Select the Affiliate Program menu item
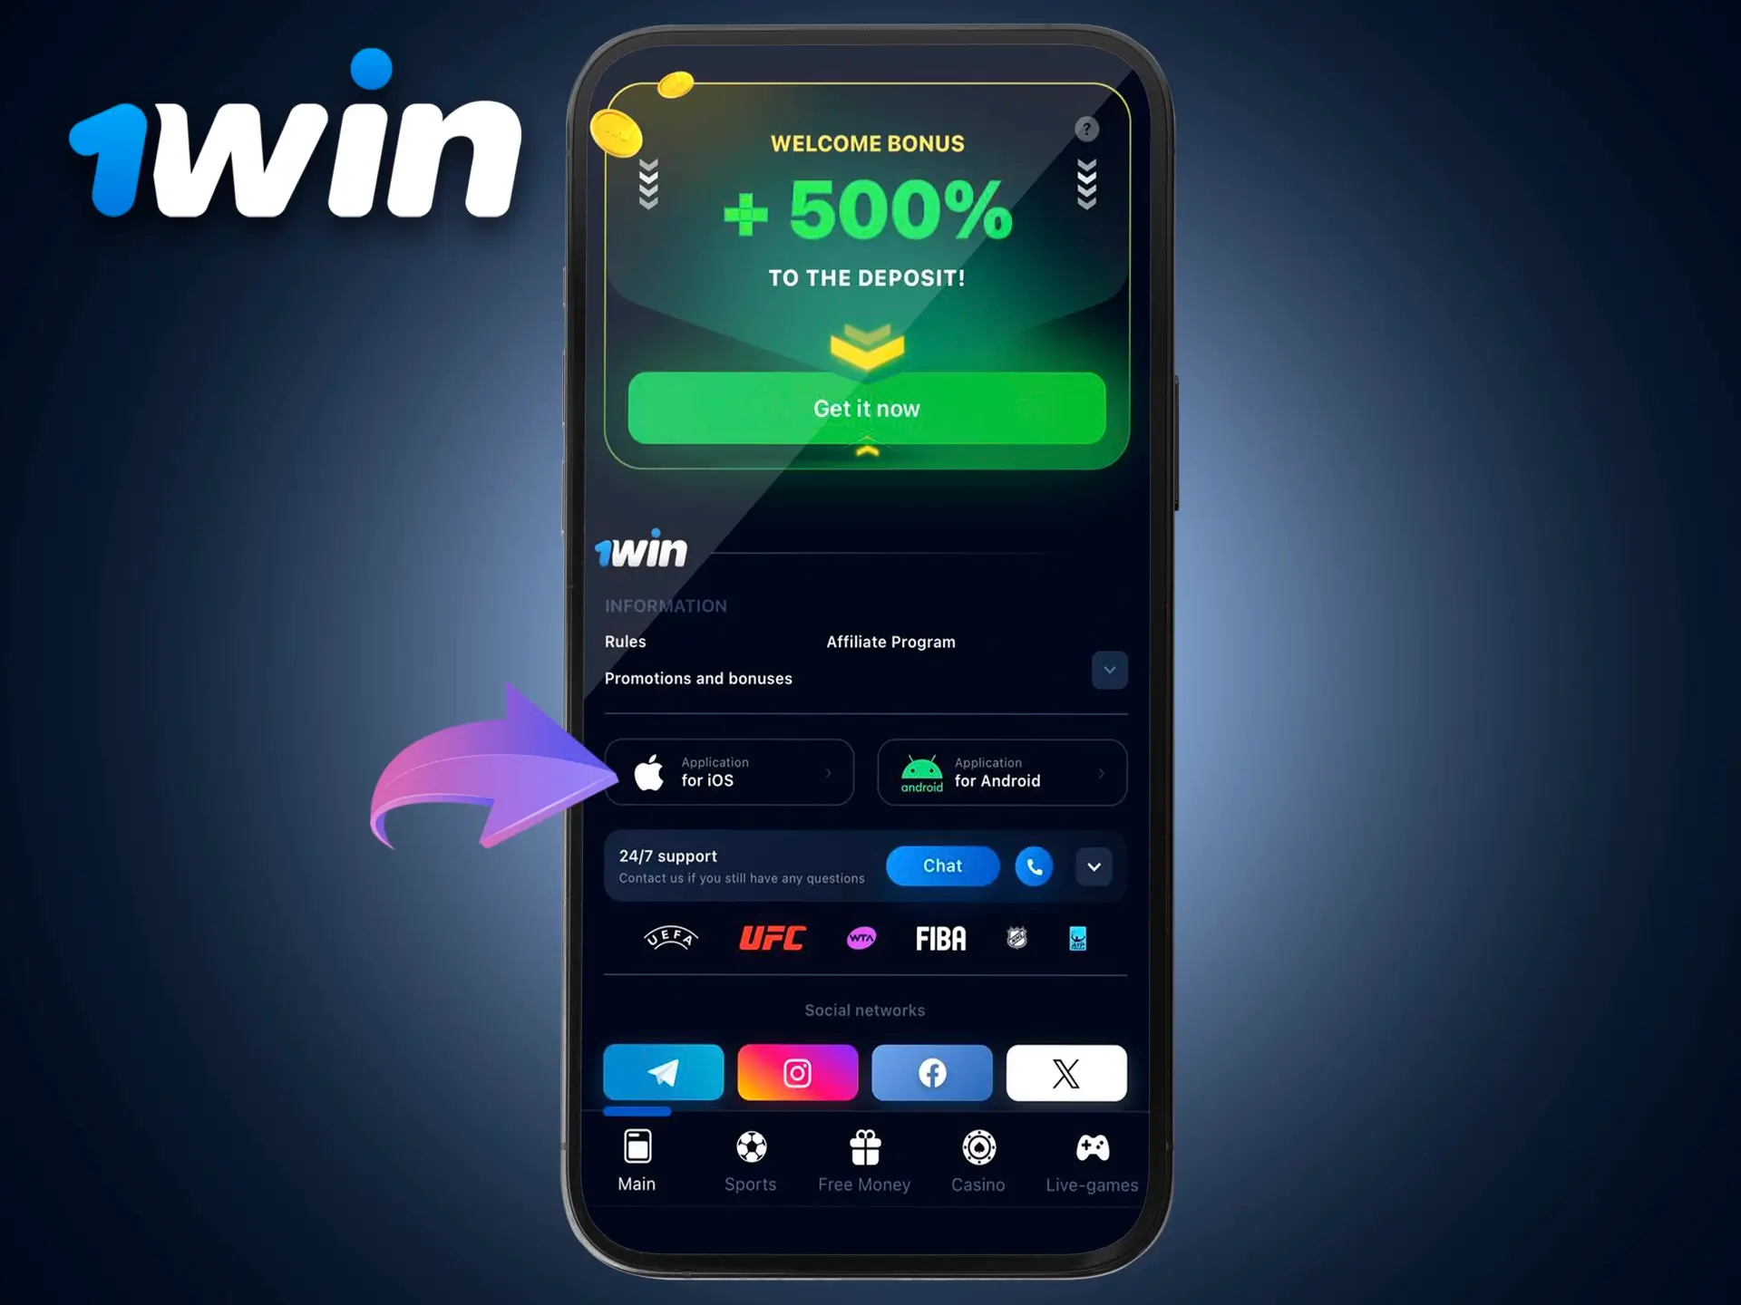The width and height of the screenshot is (1741, 1305). coord(891,640)
